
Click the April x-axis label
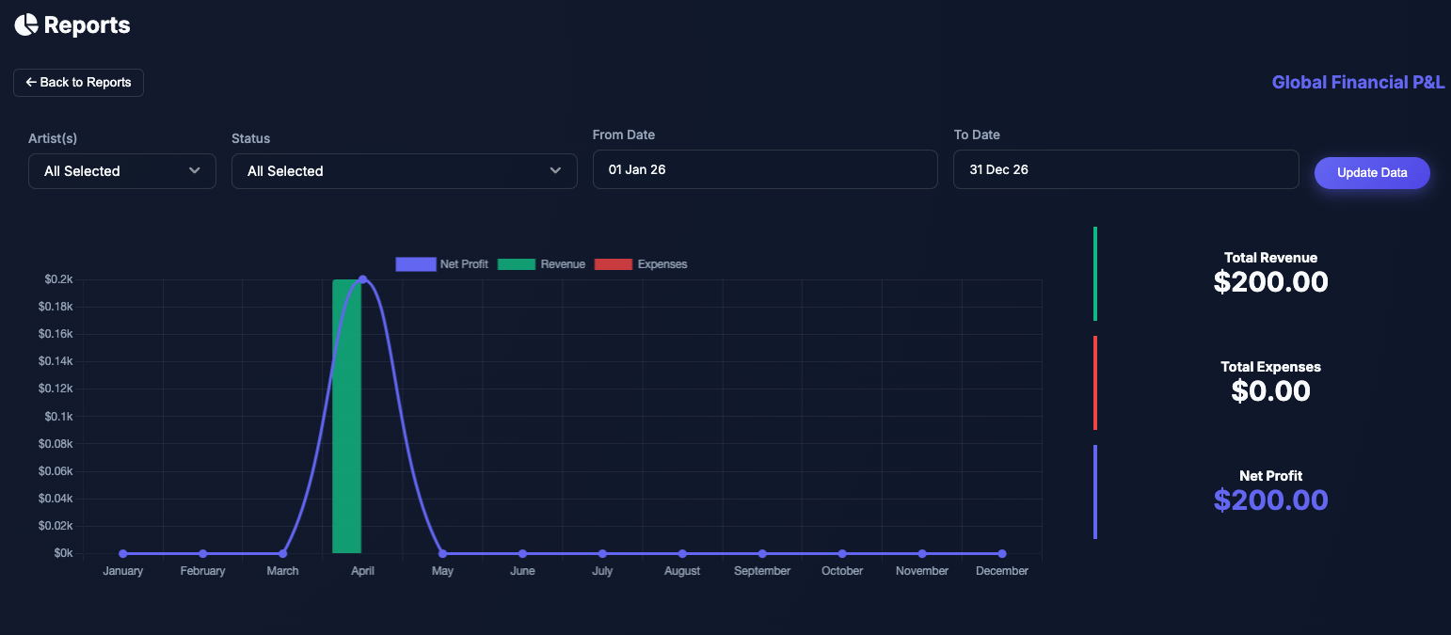362,571
